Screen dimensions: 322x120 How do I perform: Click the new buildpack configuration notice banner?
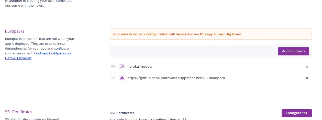click(210, 34)
